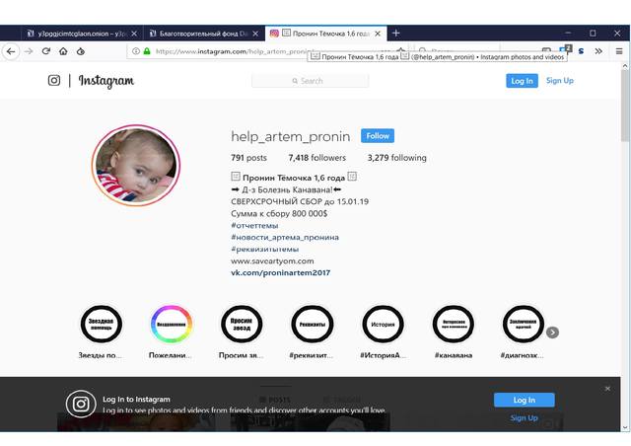Open the vk.com/proninartem2017 link
Image resolution: width=631 pixels, height=446 pixels.
[x=280, y=272]
